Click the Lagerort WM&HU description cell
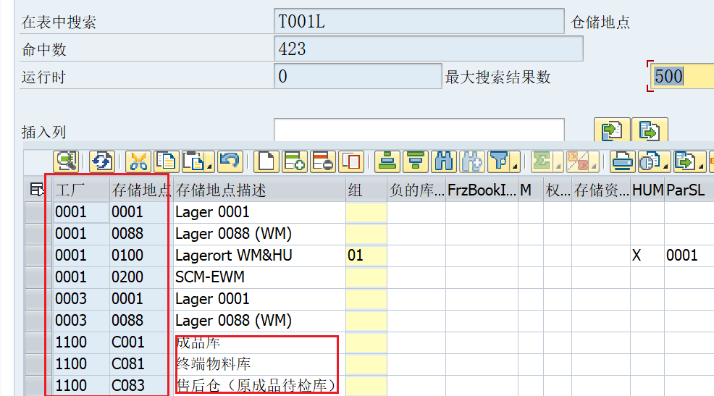714x396 pixels. pyautogui.click(x=259, y=256)
